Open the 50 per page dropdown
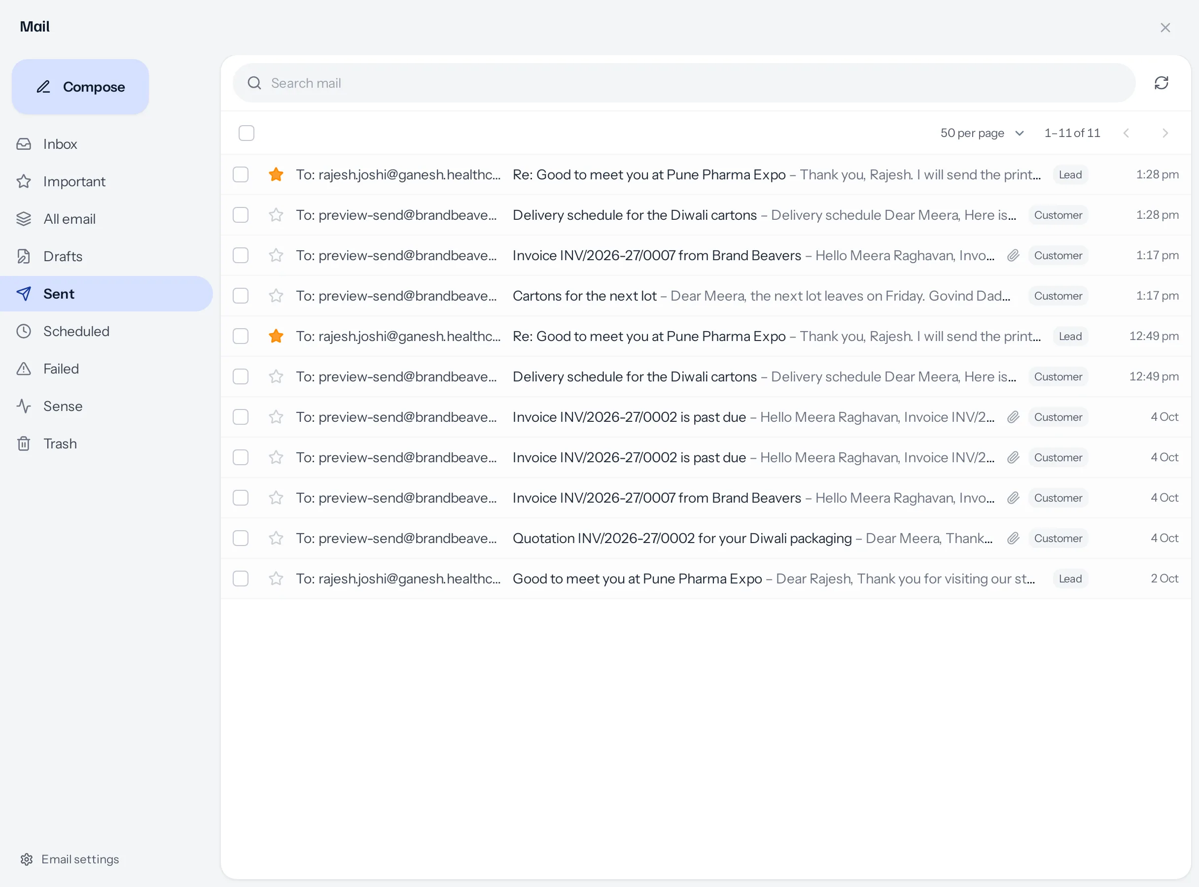The width and height of the screenshot is (1199, 887). (x=982, y=133)
